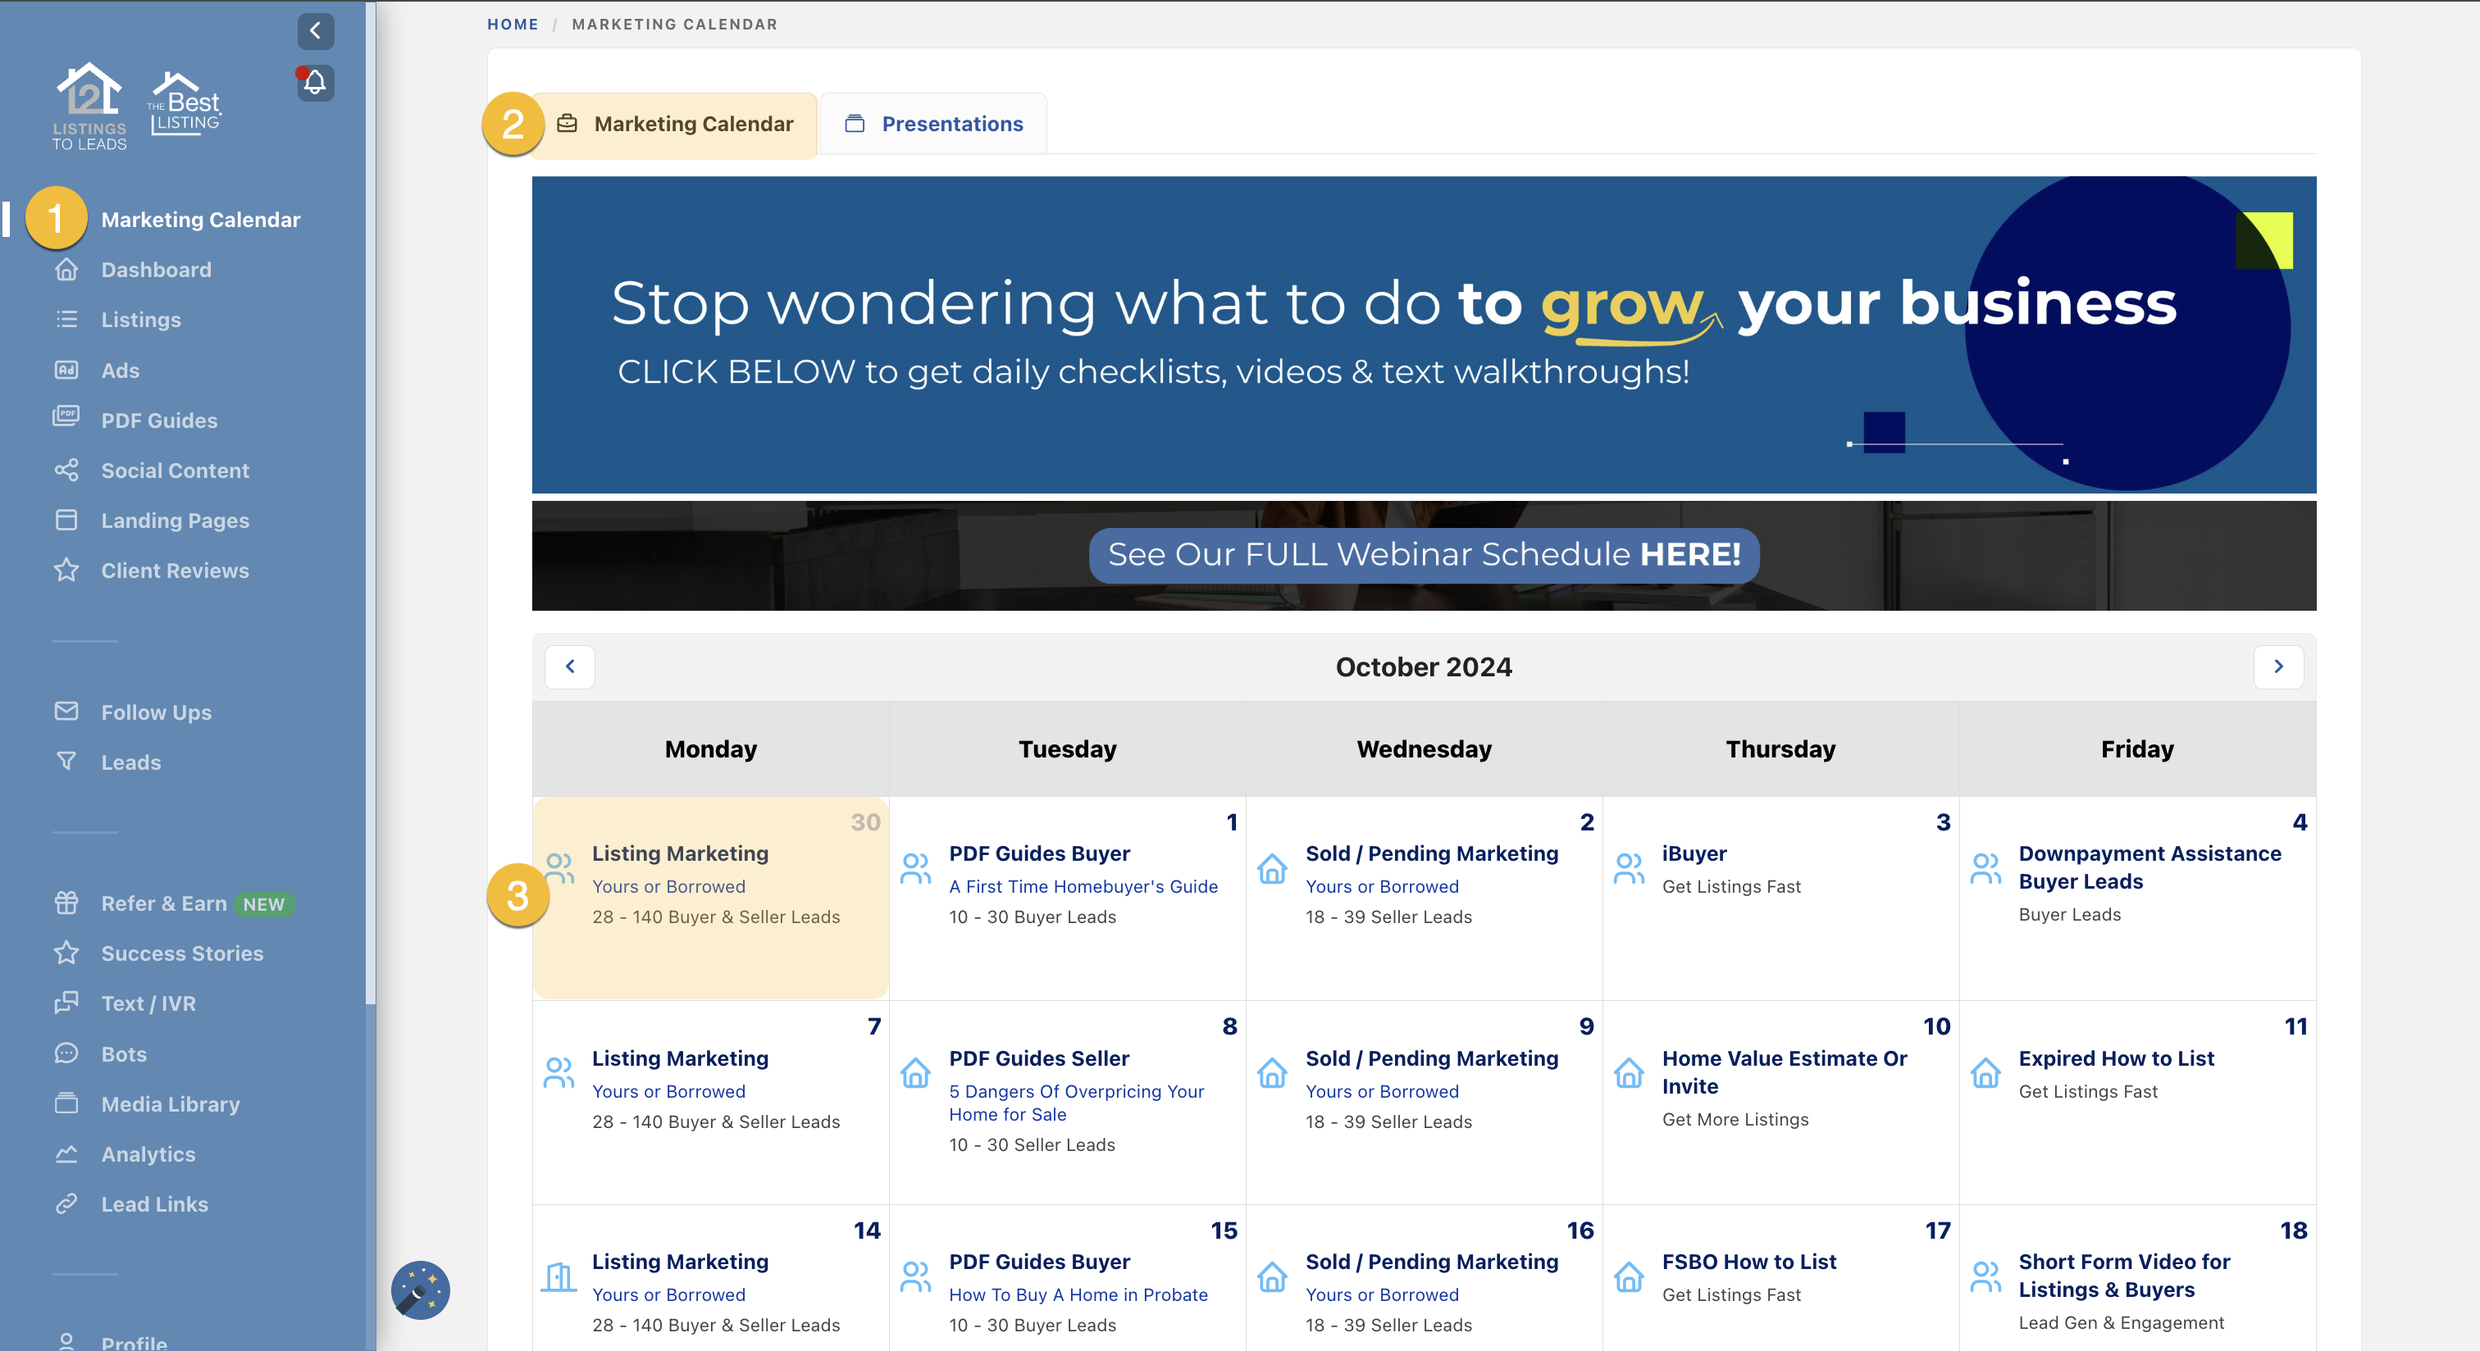Viewport: 2480px width, 1351px height.
Task: Collapse the sidebar with the chevron button
Action: pos(315,31)
